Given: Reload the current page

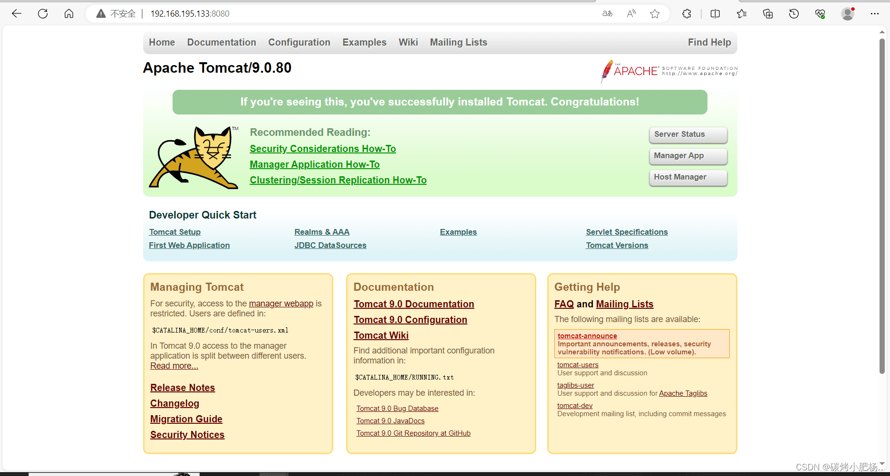Looking at the screenshot, I should pos(43,14).
